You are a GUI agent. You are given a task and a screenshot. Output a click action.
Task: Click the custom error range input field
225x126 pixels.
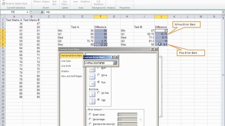[99, 63]
